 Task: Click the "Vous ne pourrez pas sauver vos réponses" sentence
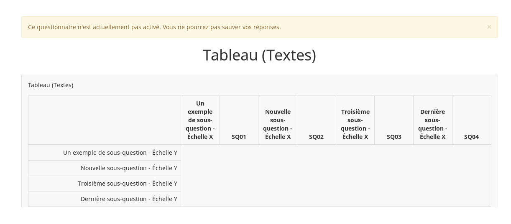(x=221, y=27)
